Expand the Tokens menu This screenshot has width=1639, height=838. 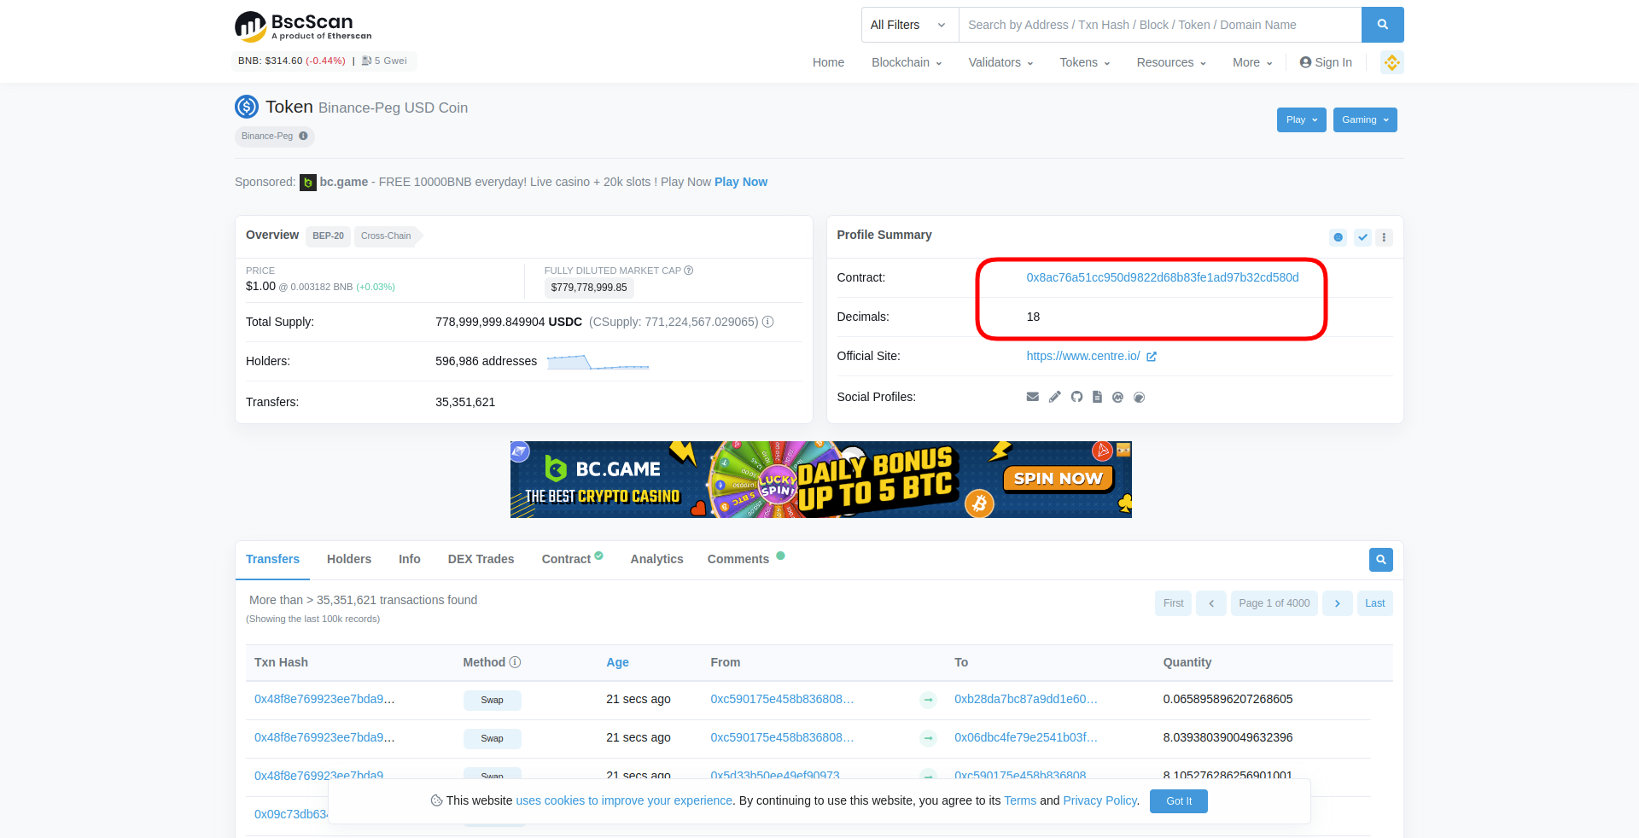(x=1085, y=62)
